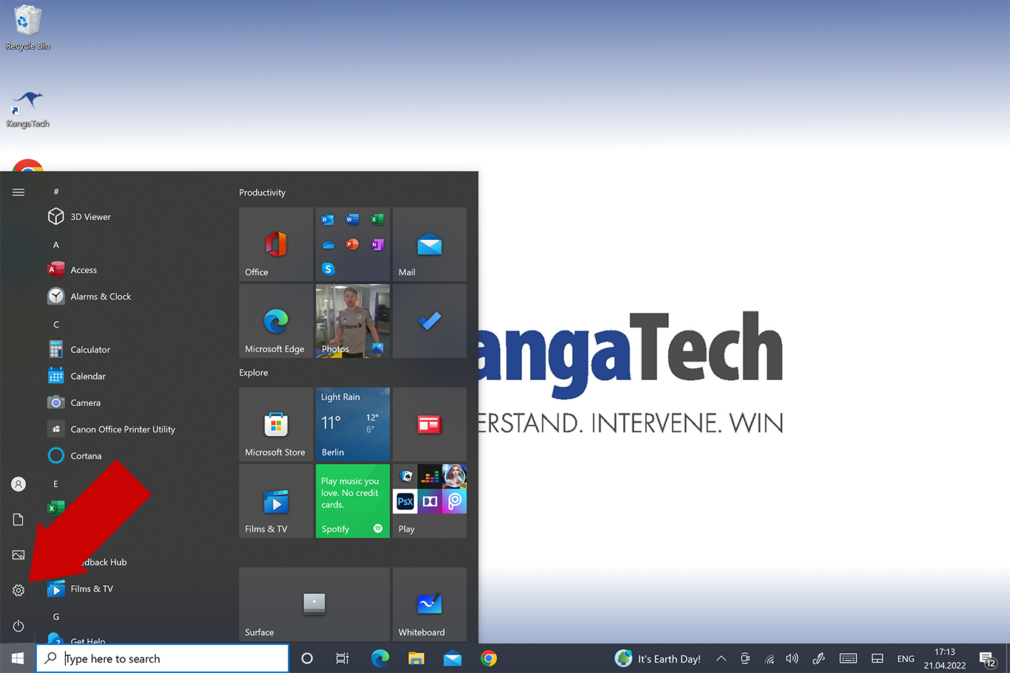Open clock showing 17:13
This screenshot has width=1010, height=673.
pos(945,658)
